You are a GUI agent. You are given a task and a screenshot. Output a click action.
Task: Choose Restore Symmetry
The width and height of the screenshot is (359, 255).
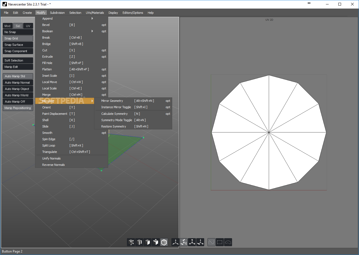[113, 126]
